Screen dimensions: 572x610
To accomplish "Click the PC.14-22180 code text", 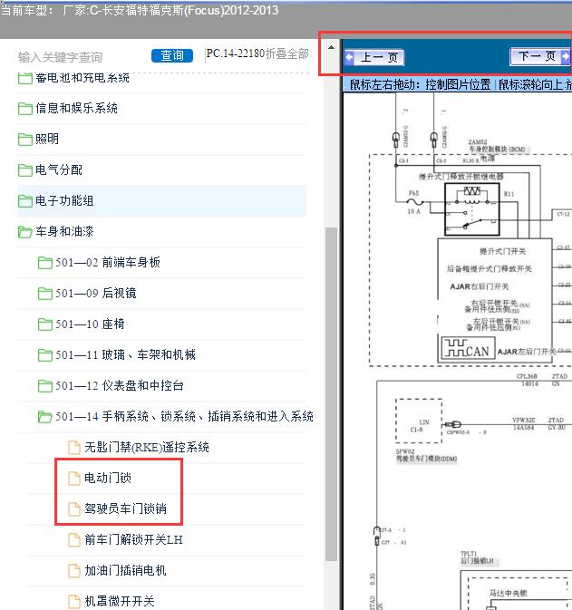I will click(x=236, y=53).
